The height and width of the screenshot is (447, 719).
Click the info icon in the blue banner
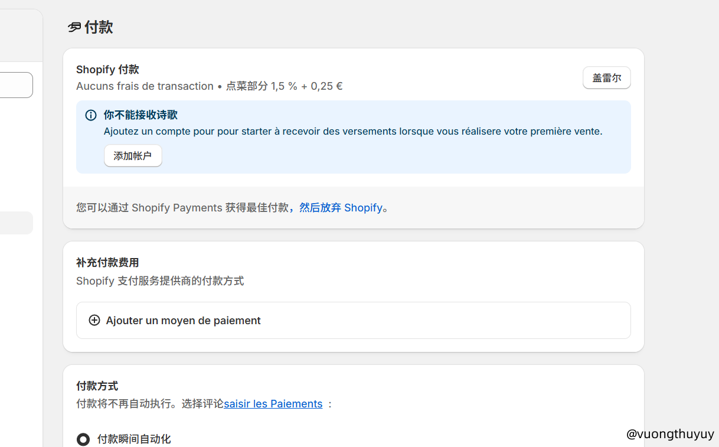(91, 115)
